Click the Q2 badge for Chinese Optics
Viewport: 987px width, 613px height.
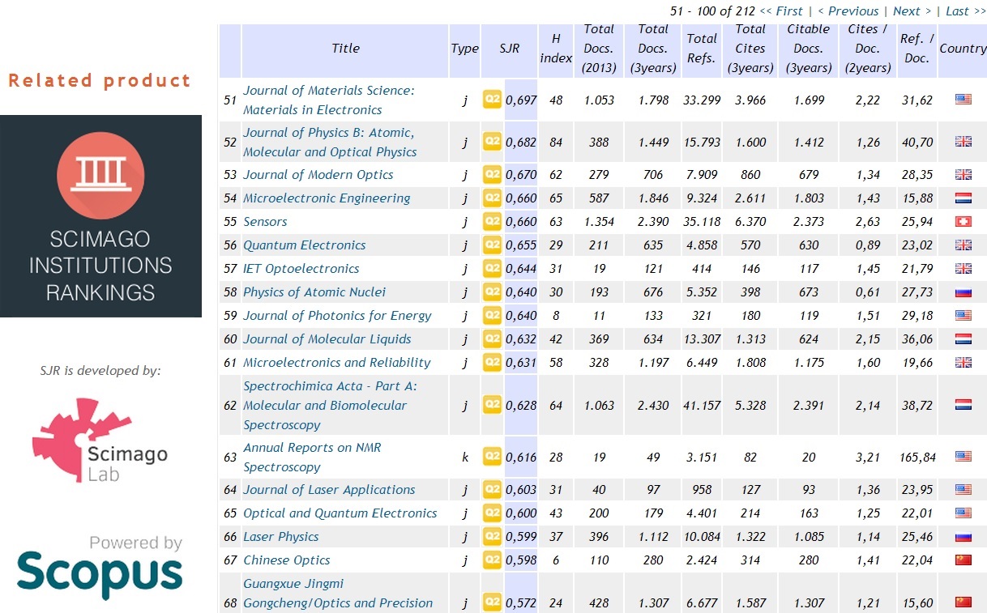tap(493, 560)
